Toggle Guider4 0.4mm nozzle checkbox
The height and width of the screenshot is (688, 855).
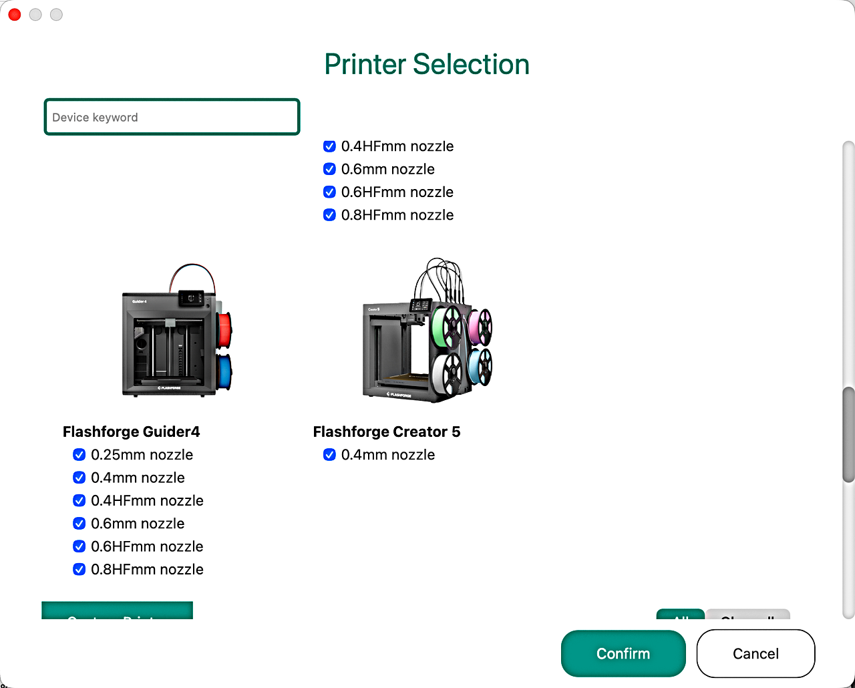(x=79, y=478)
